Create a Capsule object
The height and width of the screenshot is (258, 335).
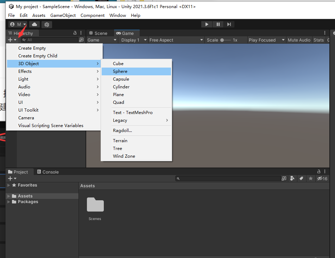click(x=136, y=79)
